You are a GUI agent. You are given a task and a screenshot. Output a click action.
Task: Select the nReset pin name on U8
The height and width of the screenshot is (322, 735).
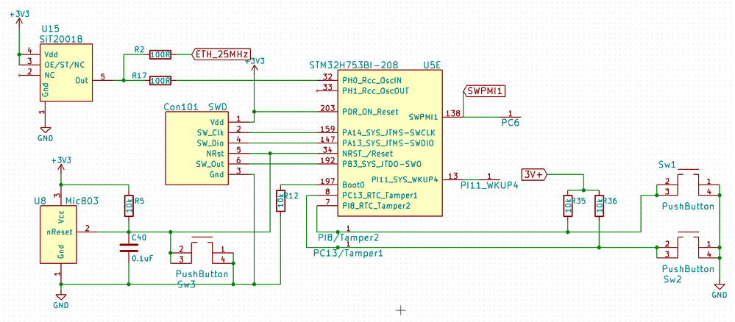click(59, 232)
